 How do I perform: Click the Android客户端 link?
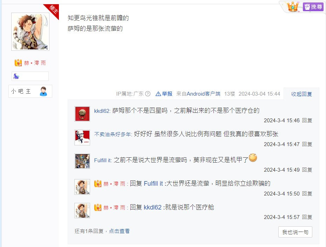tap(203, 94)
